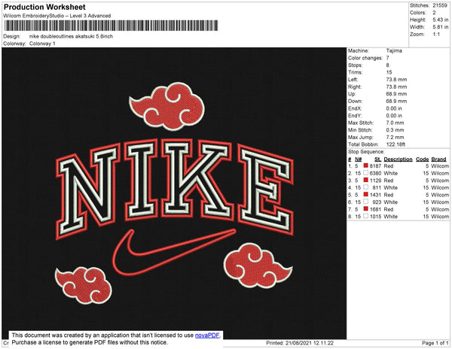Select stitch count '6380' in stop 2
This screenshot has width=452, height=349.
(x=375, y=173)
